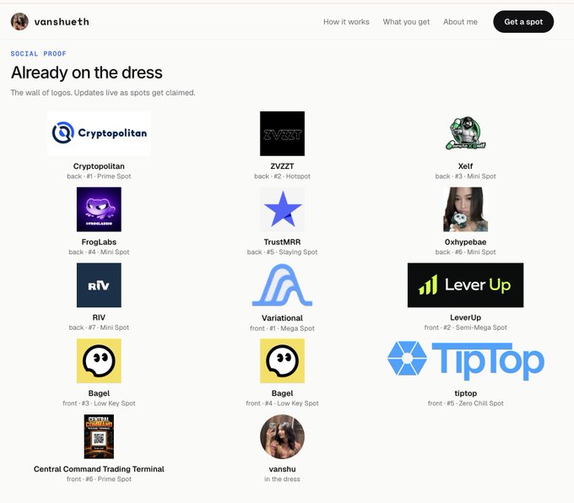Click 'back · #7 · Mini Spot' text
The image size is (574, 503).
click(99, 327)
